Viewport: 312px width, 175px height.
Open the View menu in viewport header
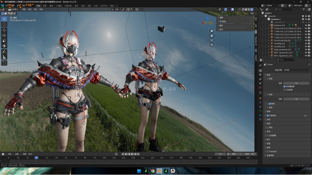point(24,9)
